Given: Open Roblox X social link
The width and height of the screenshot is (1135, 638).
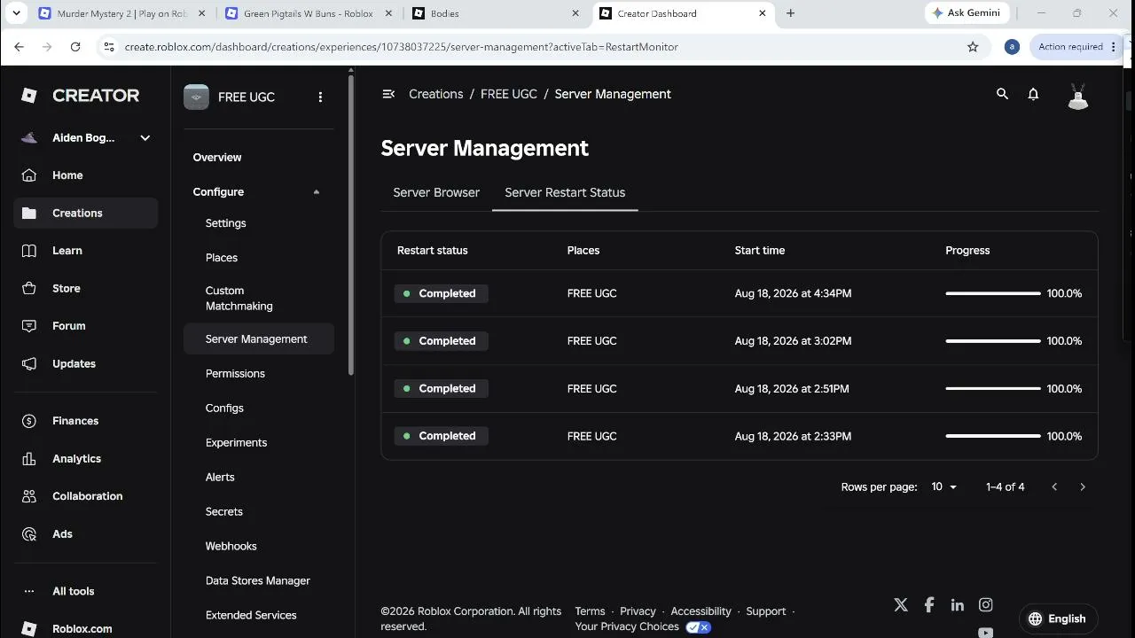Looking at the screenshot, I should pos(901,604).
